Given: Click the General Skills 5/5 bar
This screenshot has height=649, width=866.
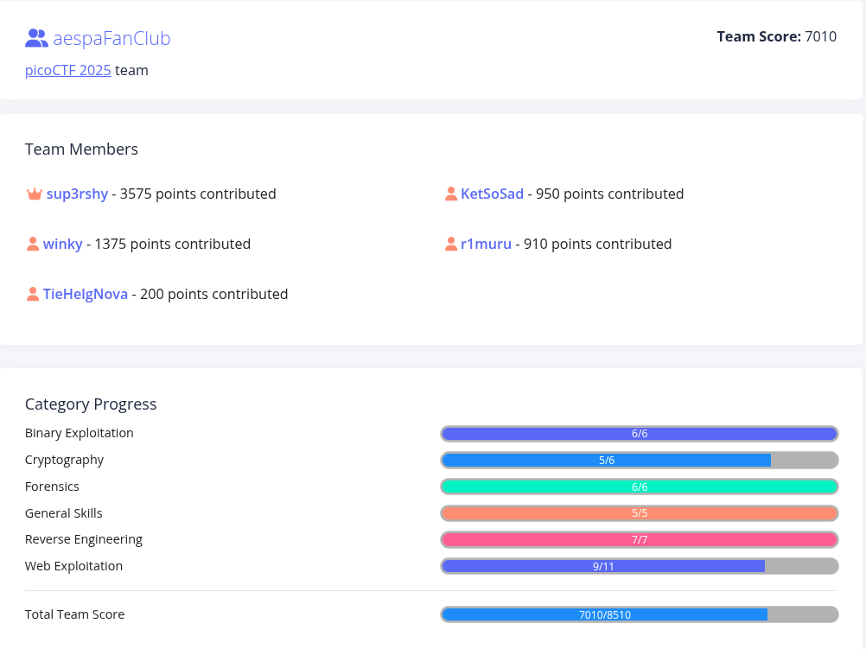Looking at the screenshot, I should [639, 513].
